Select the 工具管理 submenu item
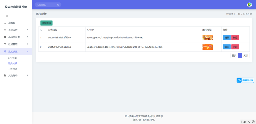The image size is (256, 124). pyautogui.click(x=12, y=69)
